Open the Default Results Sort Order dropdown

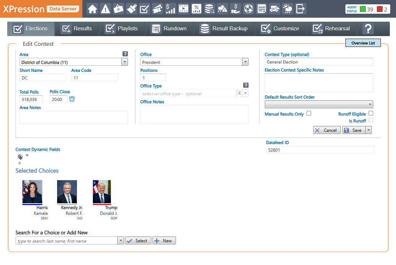click(x=370, y=104)
